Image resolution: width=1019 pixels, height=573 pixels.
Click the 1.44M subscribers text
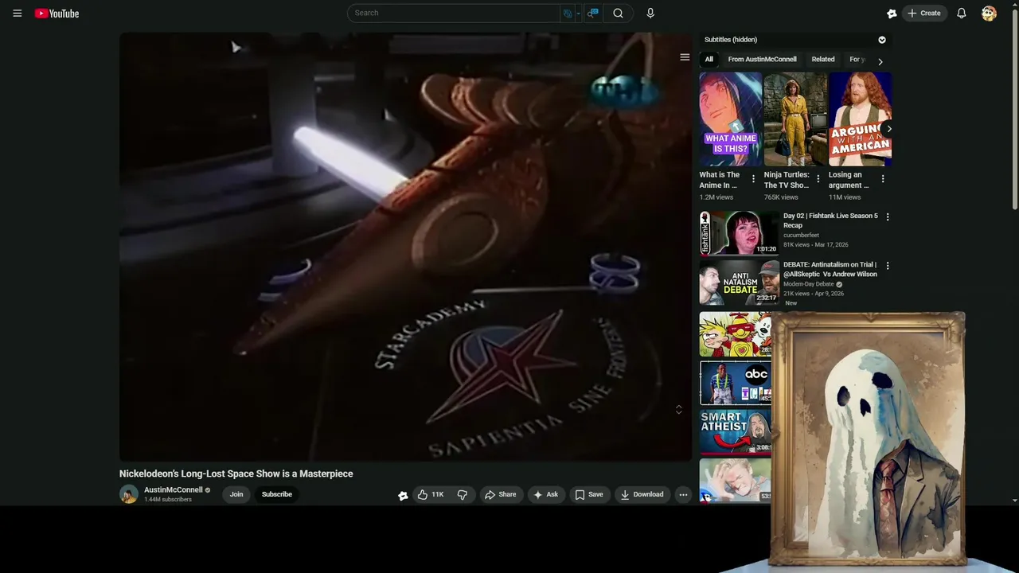(168, 500)
